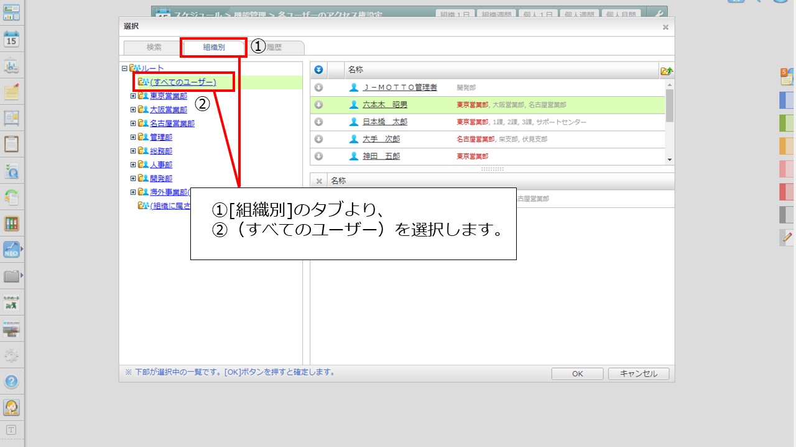Open the clipboard icon in left sidebar

(11, 144)
